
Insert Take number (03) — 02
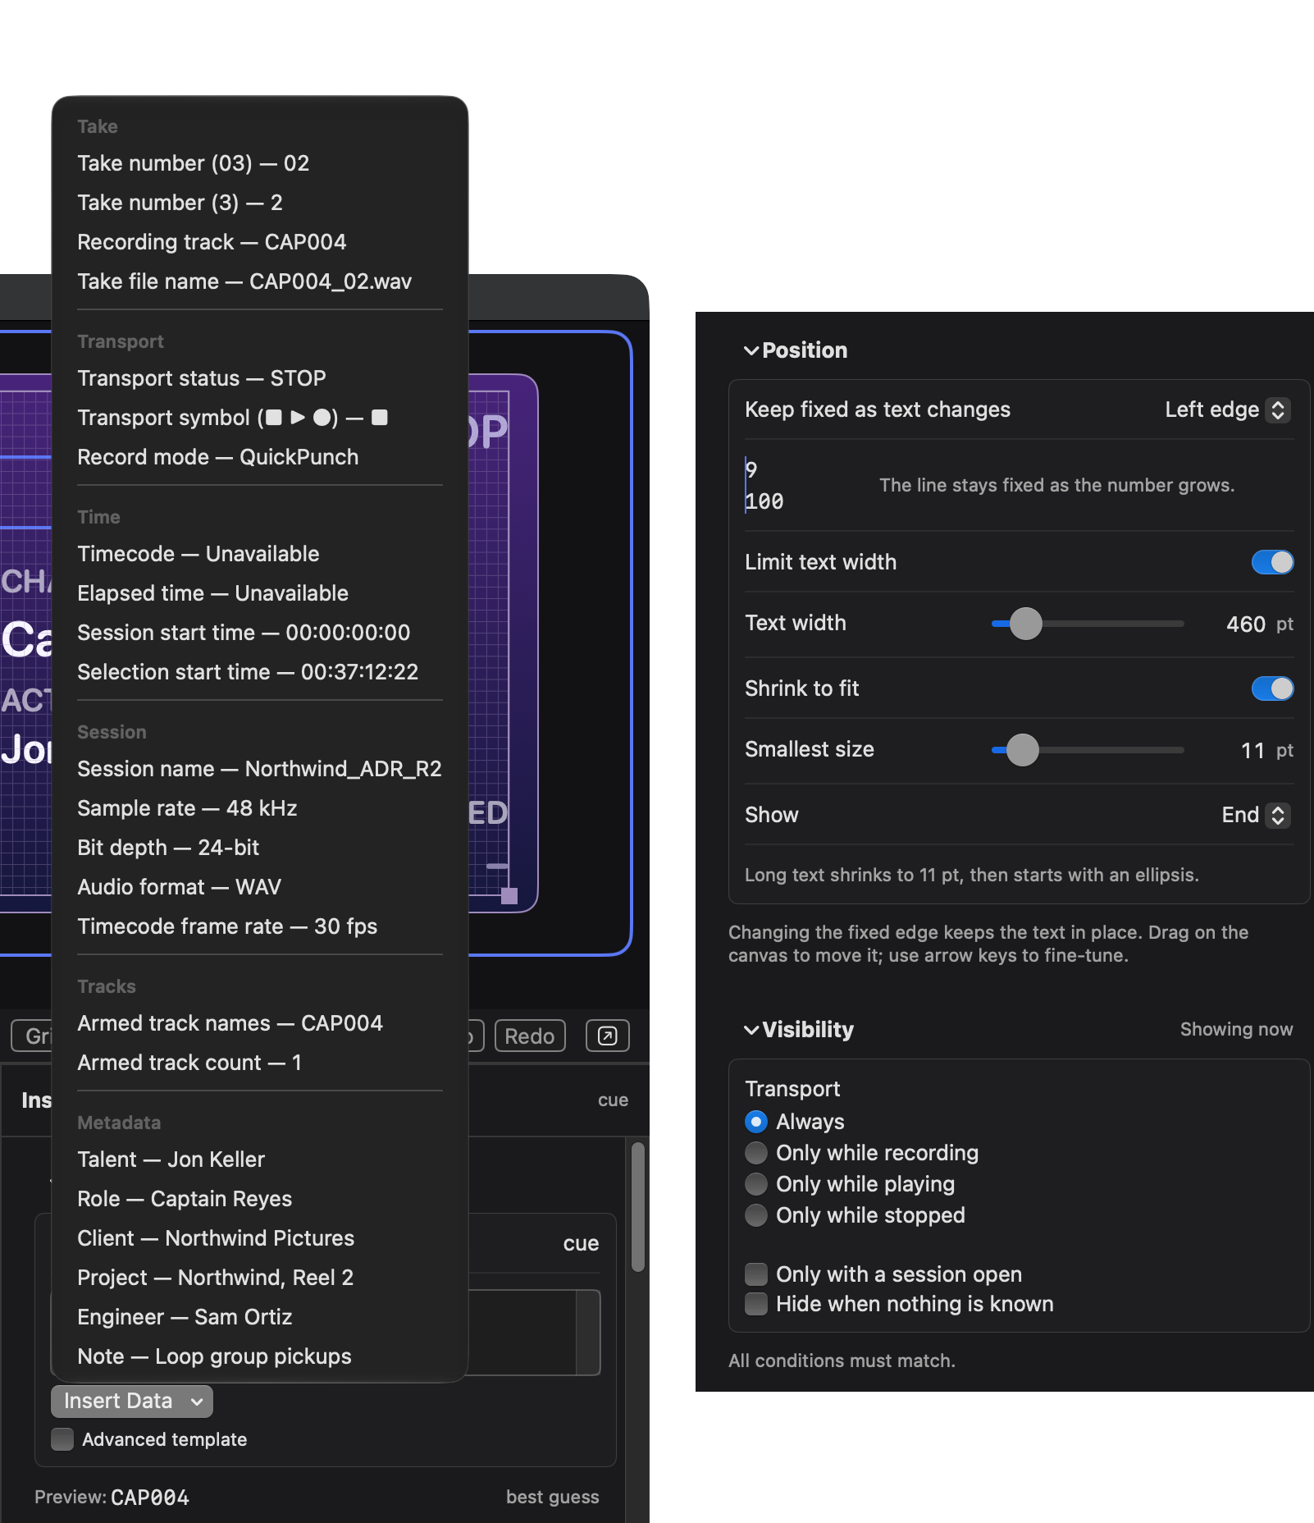[260, 163]
